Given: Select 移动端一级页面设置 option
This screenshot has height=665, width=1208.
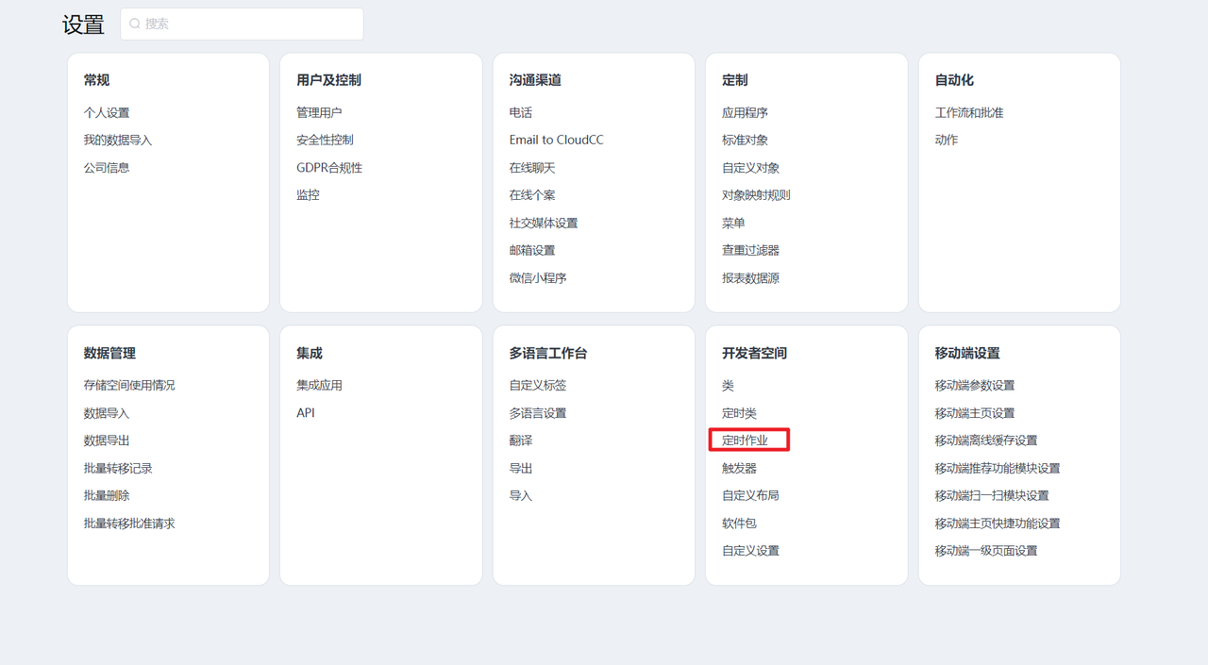Looking at the screenshot, I should point(986,551).
